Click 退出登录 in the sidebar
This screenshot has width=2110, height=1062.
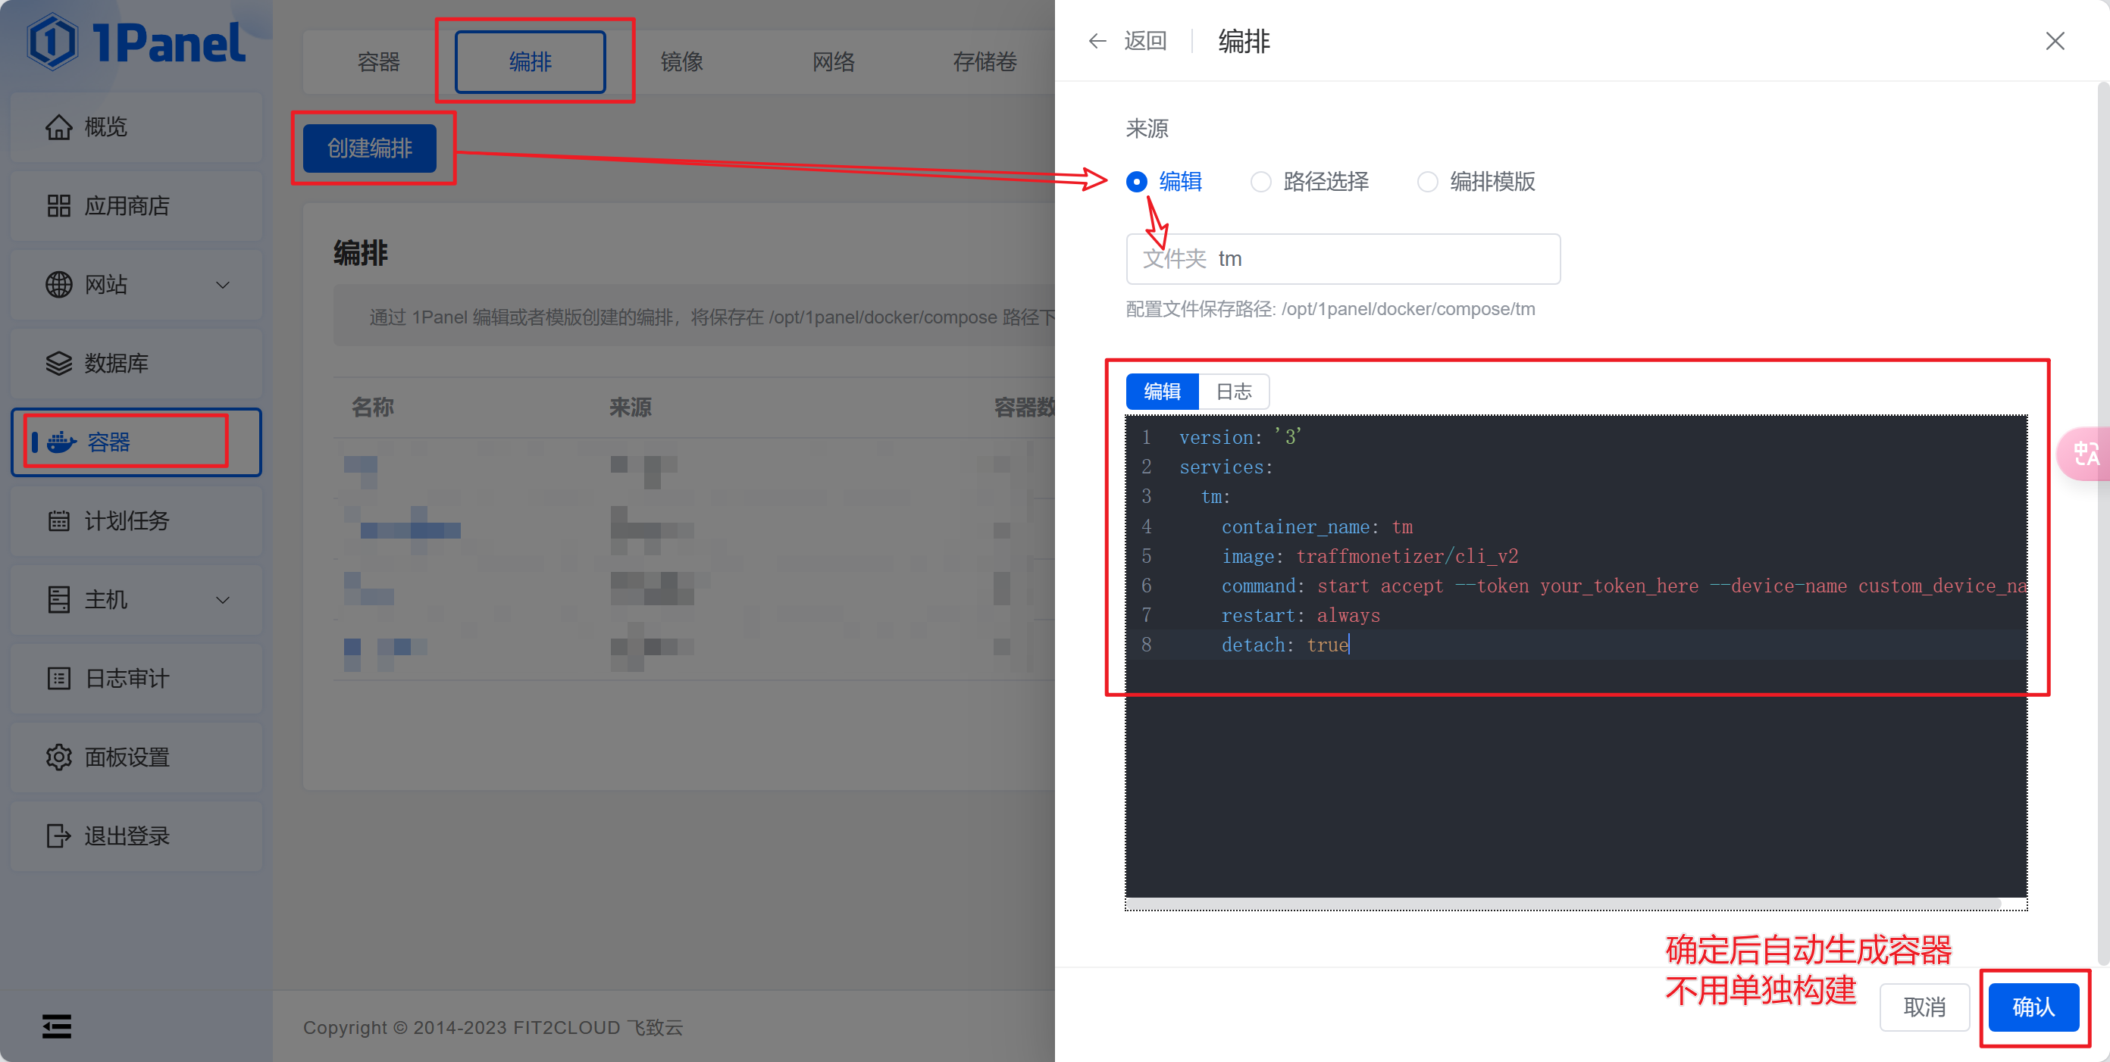coord(136,836)
